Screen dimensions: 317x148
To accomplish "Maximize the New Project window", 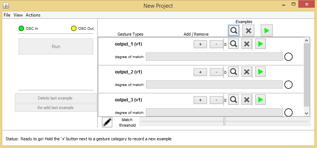I will tap(294, 4).
